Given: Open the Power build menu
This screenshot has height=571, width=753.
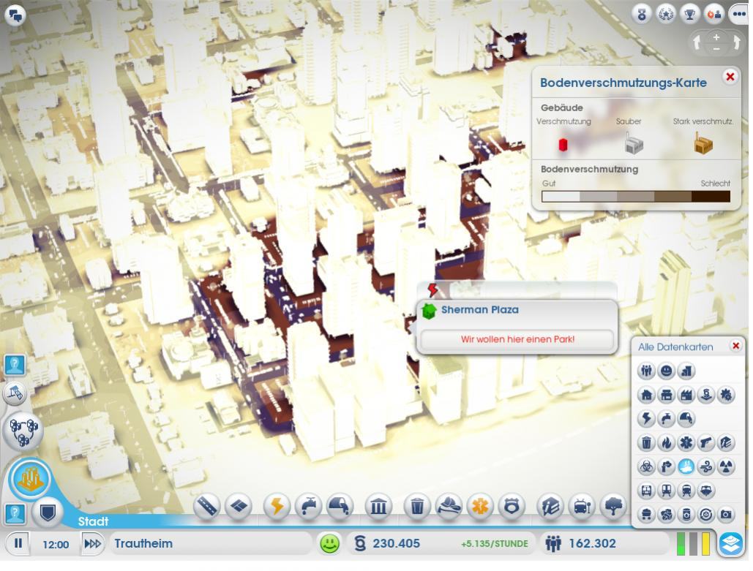Looking at the screenshot, I should [x=277, y=505].
